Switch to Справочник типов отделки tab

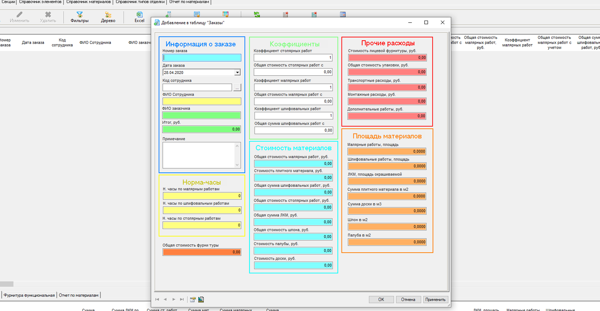[x=140, y=2]
